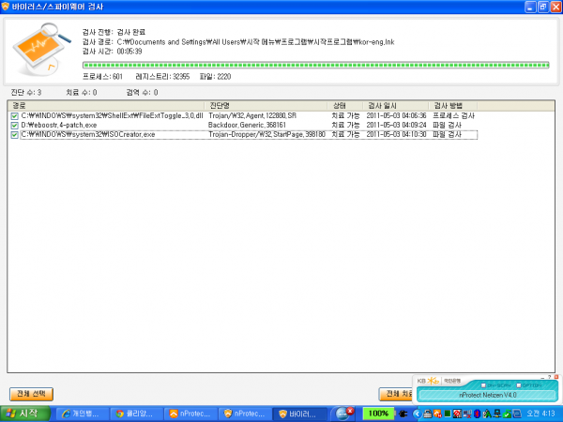
Task: Click the 2011-05-03 04:09:24 timestamp cell
Action: click(396, 126)
